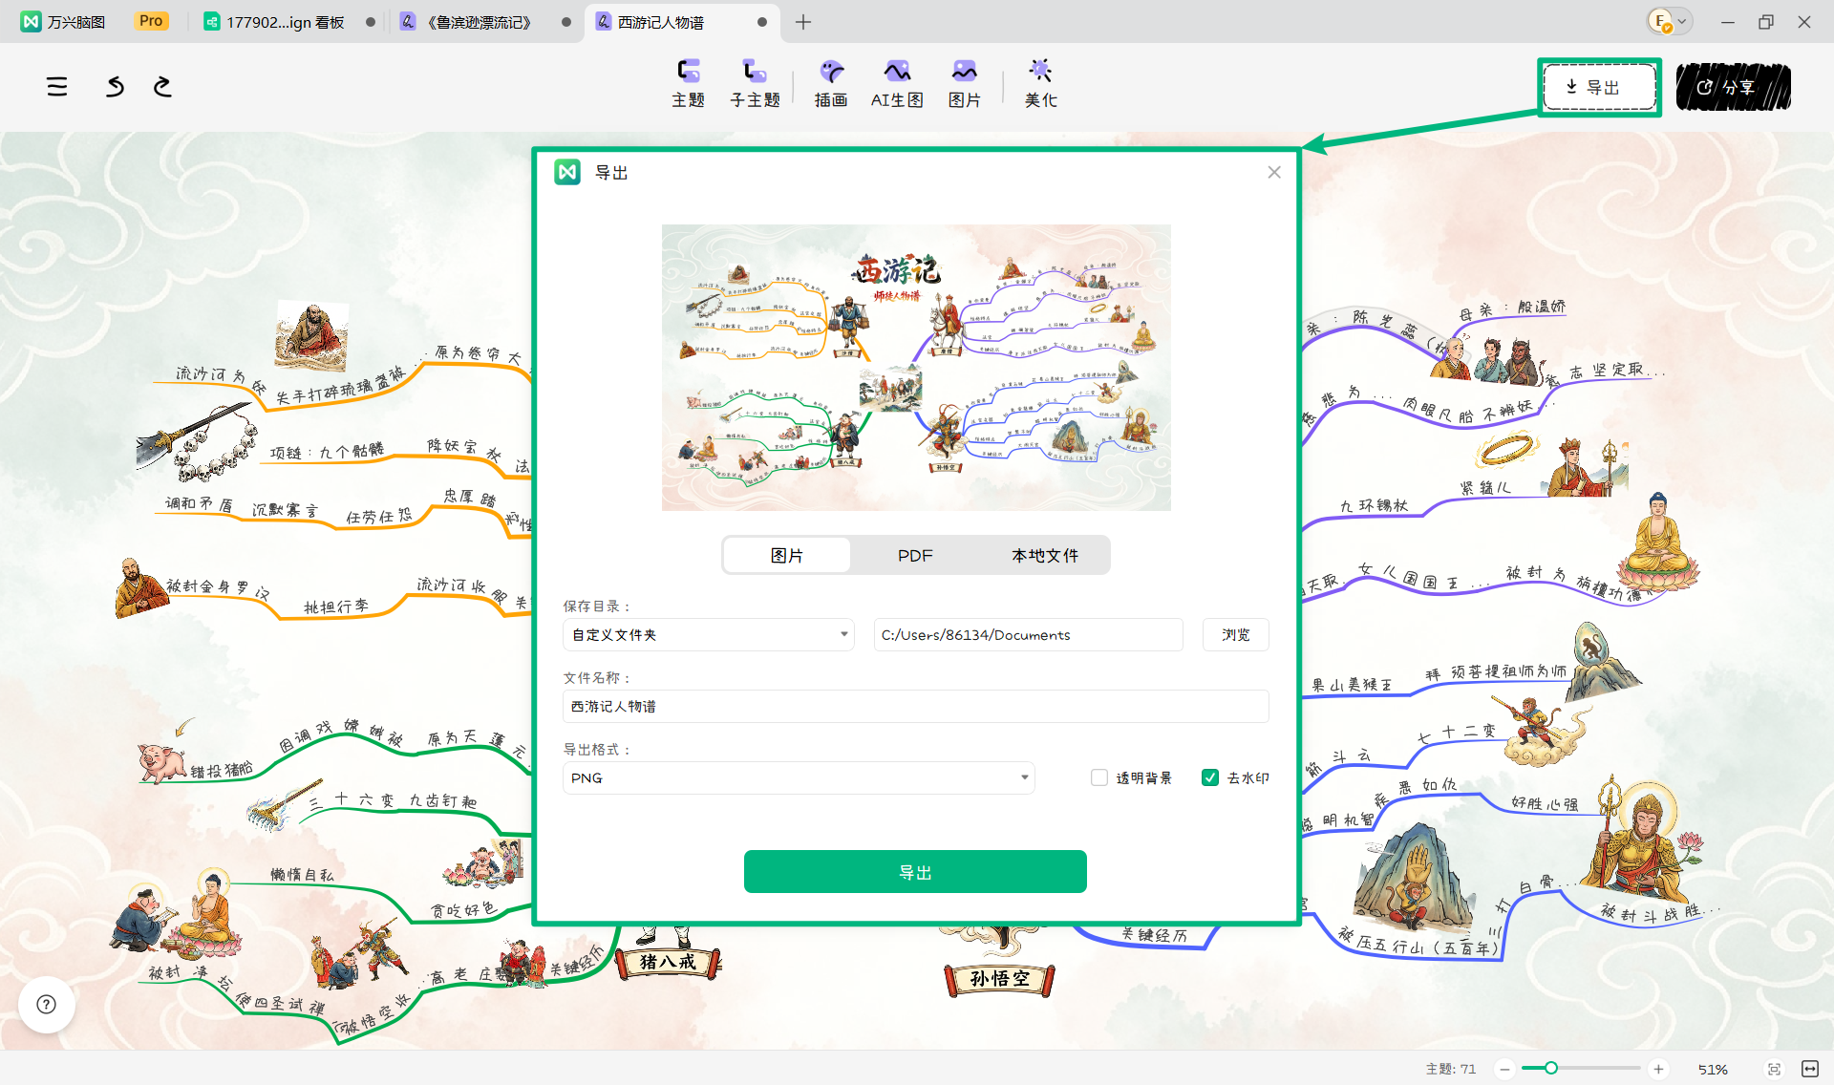Select the 图片 export tab

coord(787,555)
